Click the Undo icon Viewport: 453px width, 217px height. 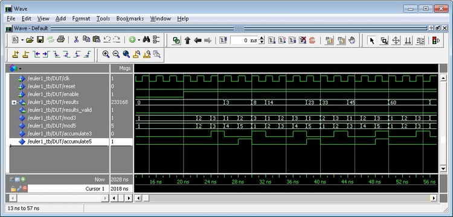pos(106,40)
